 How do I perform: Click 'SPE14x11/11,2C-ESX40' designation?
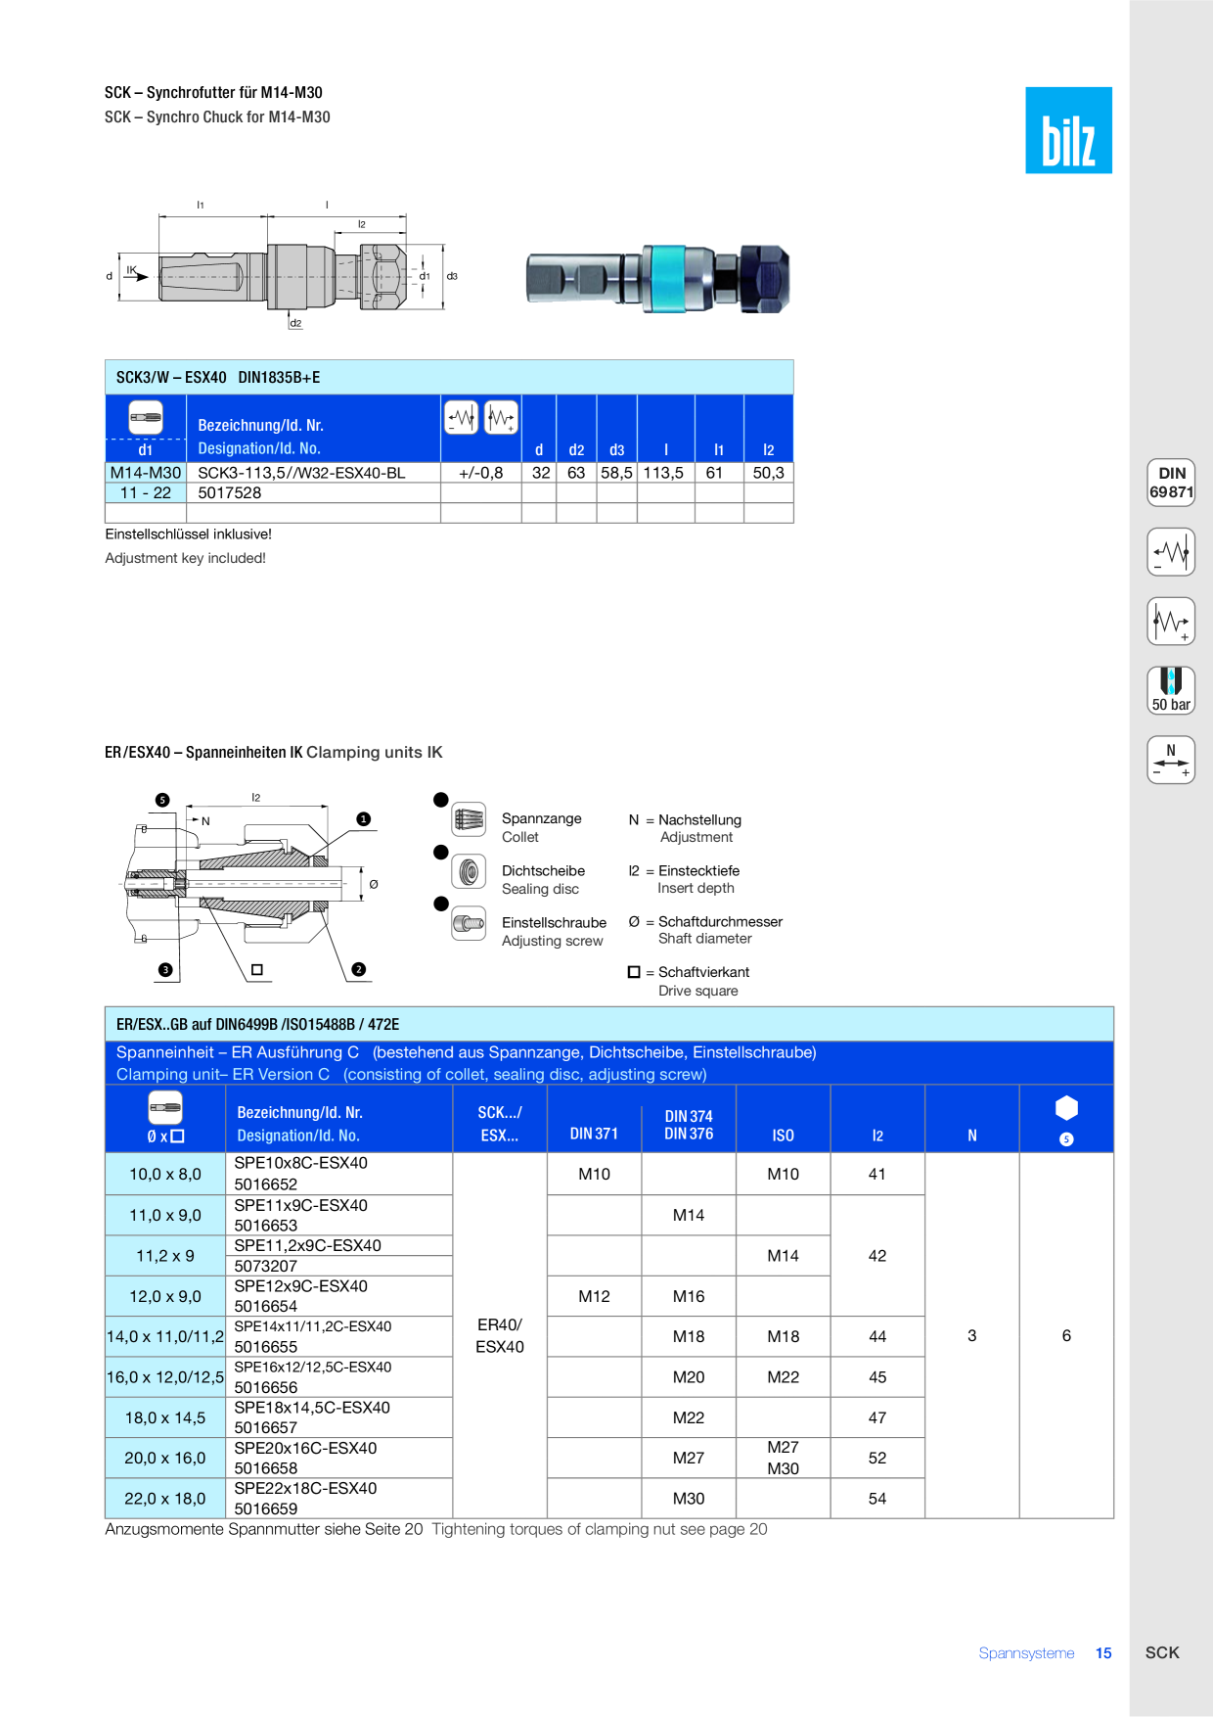tap(313, 1326)
